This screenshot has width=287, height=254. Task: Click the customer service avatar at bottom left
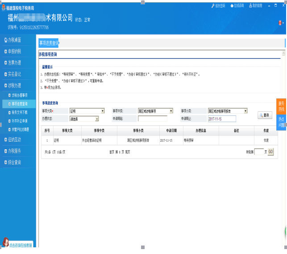click(6, 242)
